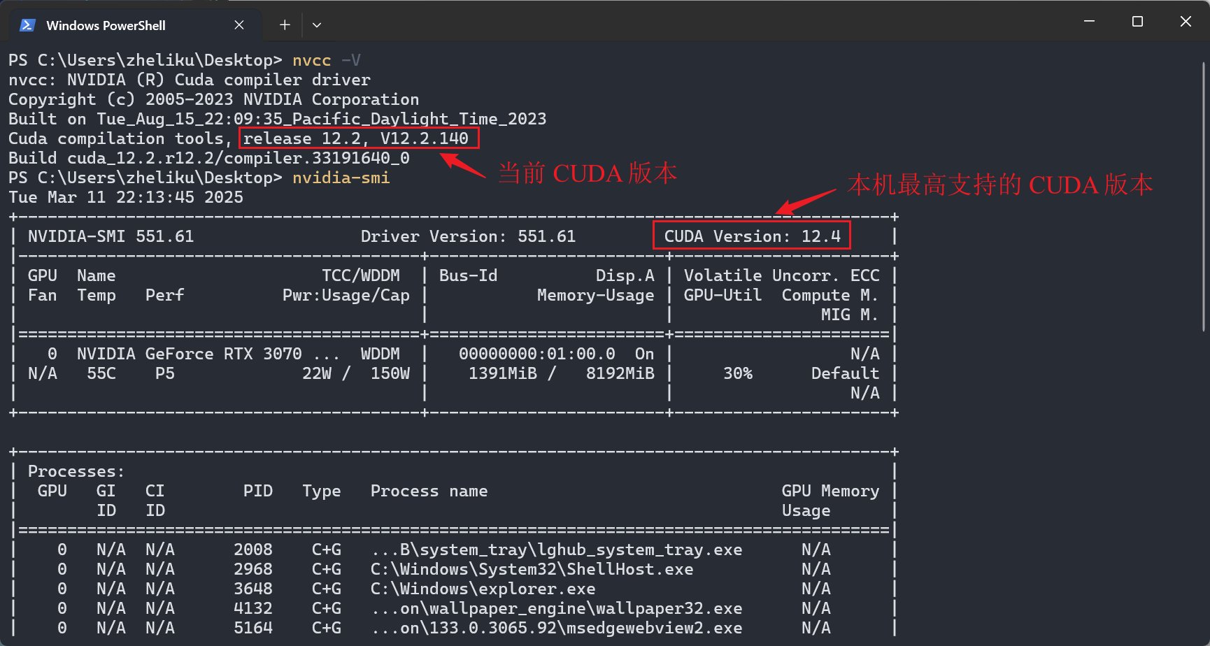Viewport: 1210px width, 646px height.
Task: Click 'Copyright (c) 2005-2023 NVIDIA Corporation' line
Action: (214, 99)
